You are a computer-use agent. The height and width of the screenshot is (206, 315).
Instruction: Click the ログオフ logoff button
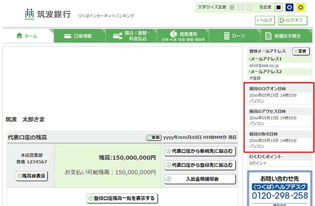[x=292, y=20]
